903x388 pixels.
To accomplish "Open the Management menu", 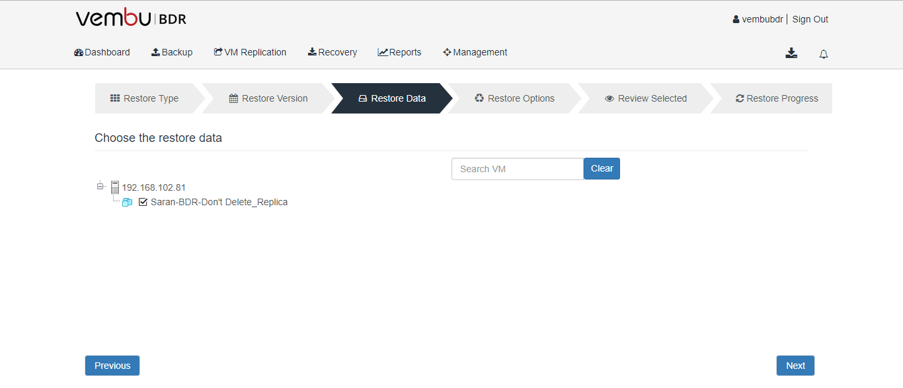I will pyautogui.click(x=475, y=52).
